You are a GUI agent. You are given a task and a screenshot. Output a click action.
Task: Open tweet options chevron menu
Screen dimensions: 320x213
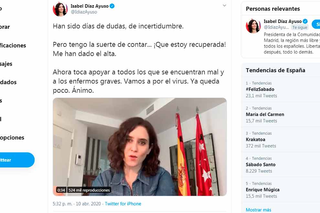pyautogui.click(x=224, y=5)
